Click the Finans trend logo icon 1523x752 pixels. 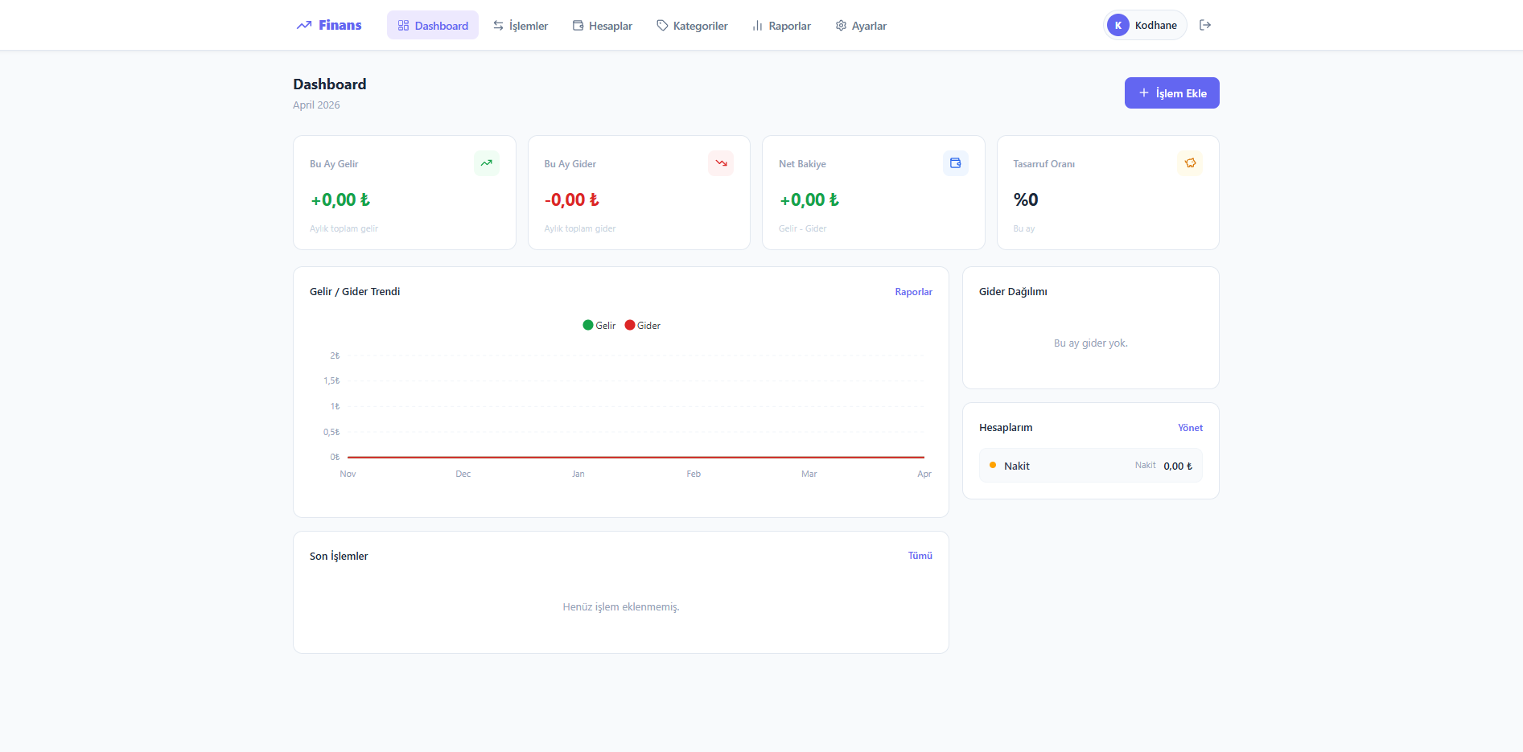[304, 25]
